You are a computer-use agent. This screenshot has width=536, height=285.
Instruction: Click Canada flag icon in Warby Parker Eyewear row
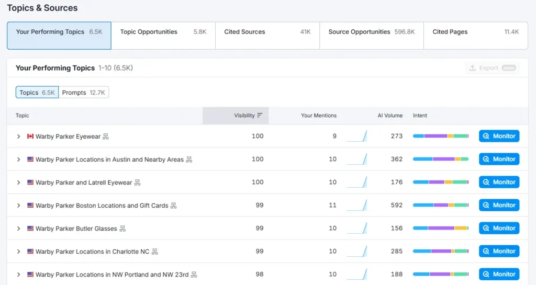click(x=30, y=136)
